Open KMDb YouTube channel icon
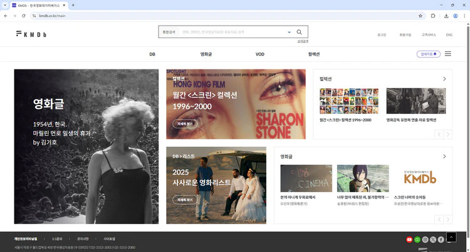470x252 pixels. [x=410, y=239]
